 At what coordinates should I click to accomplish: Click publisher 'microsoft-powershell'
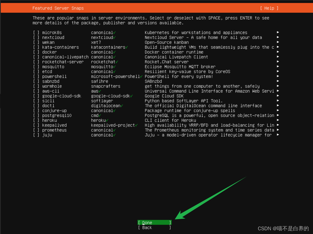coord(115,77)
